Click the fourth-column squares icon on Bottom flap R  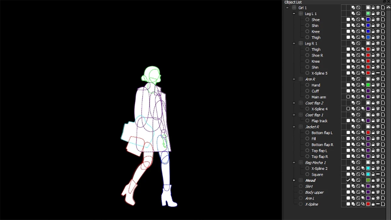(x=363, y=145)
